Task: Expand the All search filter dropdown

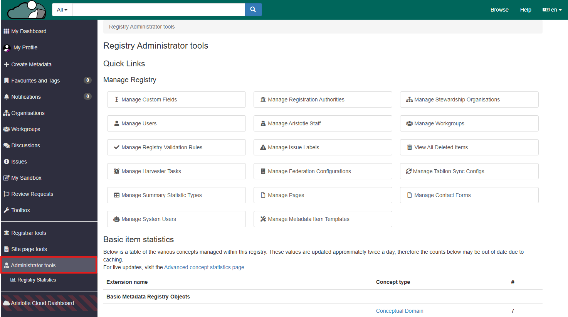Action: (62, 10)
